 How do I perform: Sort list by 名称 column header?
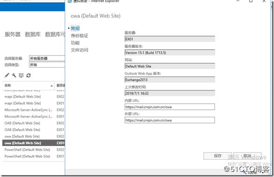coord(28,85)
